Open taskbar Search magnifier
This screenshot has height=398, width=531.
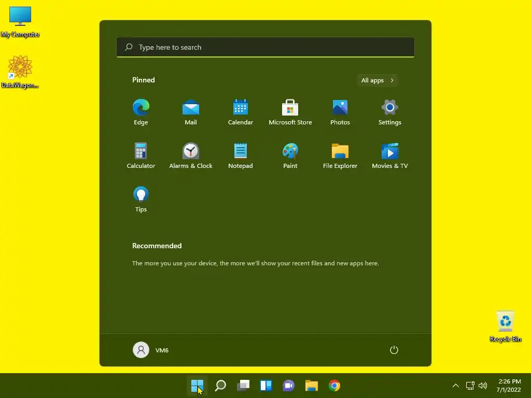point(220,386)
